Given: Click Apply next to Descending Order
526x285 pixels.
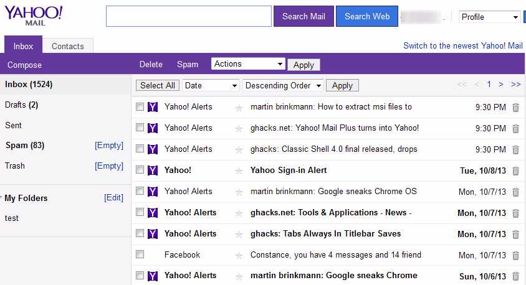Looking at the screenshot, I should pyautogui.click(x=342, y=85).
